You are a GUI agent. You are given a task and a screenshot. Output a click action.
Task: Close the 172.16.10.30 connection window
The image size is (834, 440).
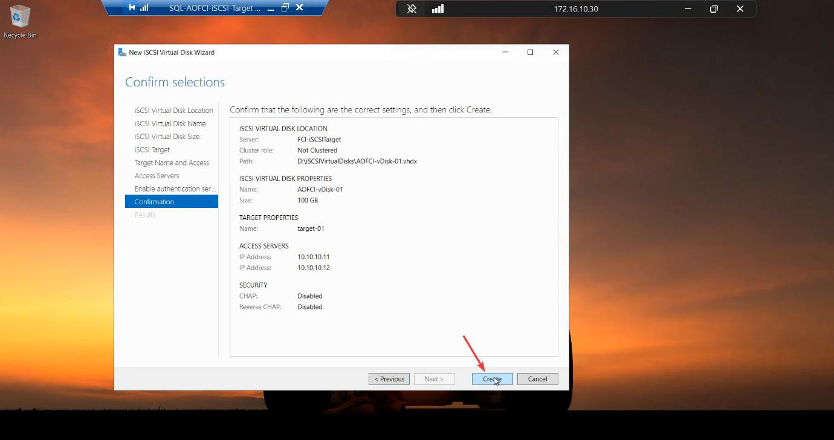[740, 9]
